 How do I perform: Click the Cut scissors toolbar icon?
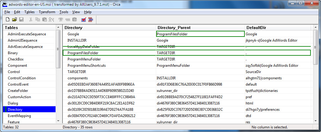click(x=31, y=19)
